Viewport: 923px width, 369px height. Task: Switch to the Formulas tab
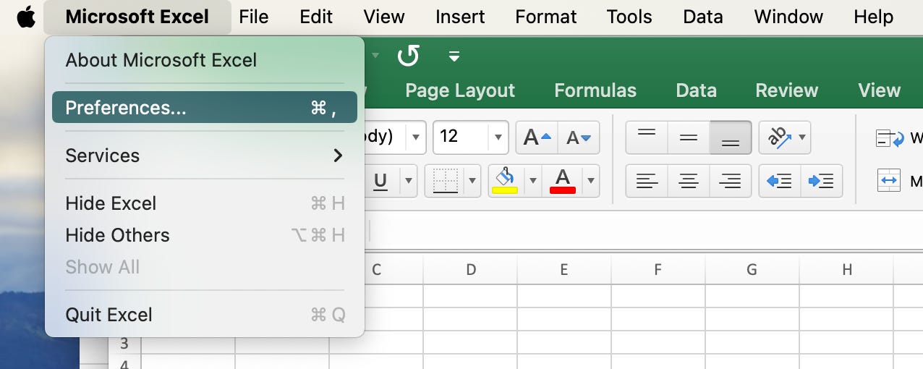595,90
